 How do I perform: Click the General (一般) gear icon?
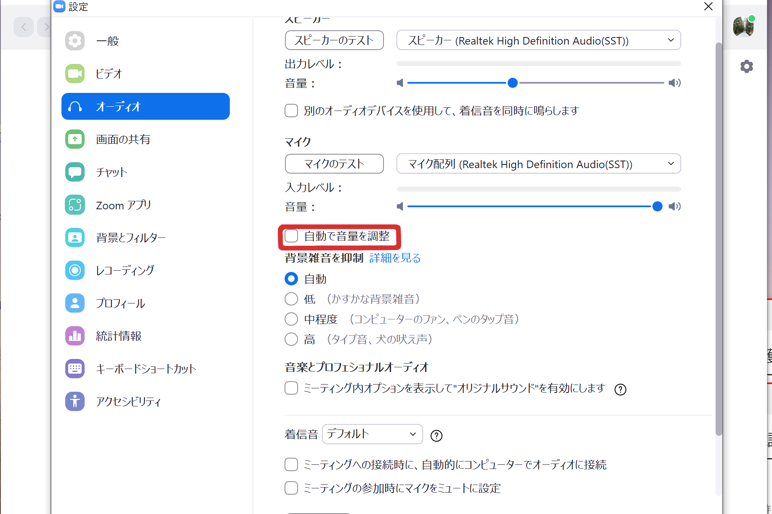(x=75, y=41)
